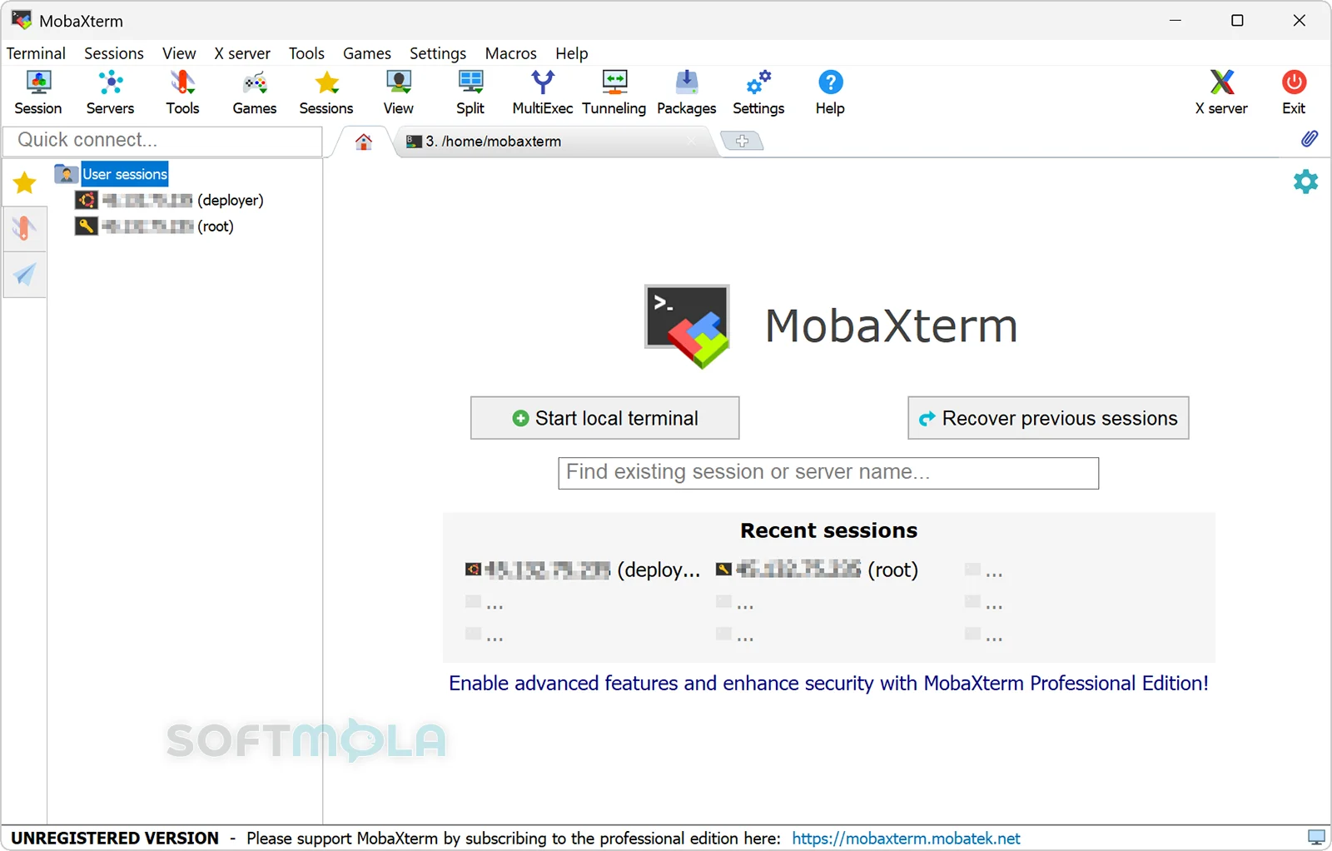
Task: Open the sidebar Tools tab icon
Action: point(24,227)
